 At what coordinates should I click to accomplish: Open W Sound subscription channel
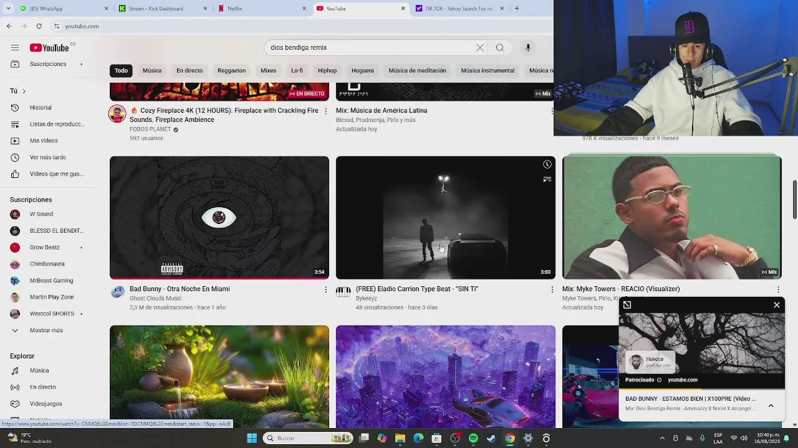(41, 214)
